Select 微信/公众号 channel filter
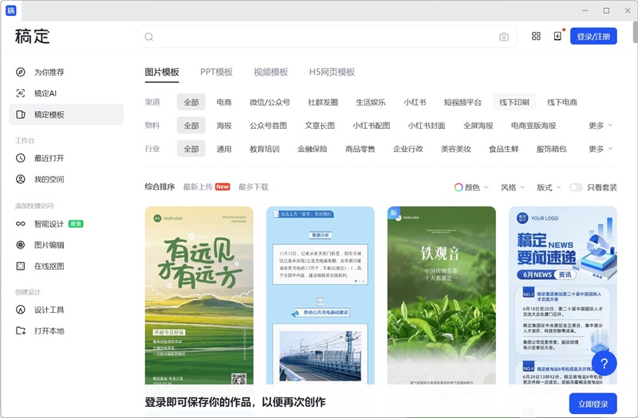 click(270, 102)
